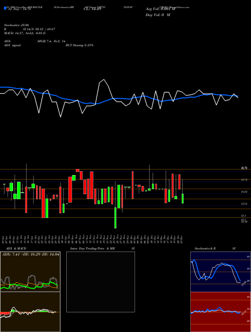Click the 'Stochastics & R' panel title
Viewport: 251px width, 332px height.
click(205, 248)
